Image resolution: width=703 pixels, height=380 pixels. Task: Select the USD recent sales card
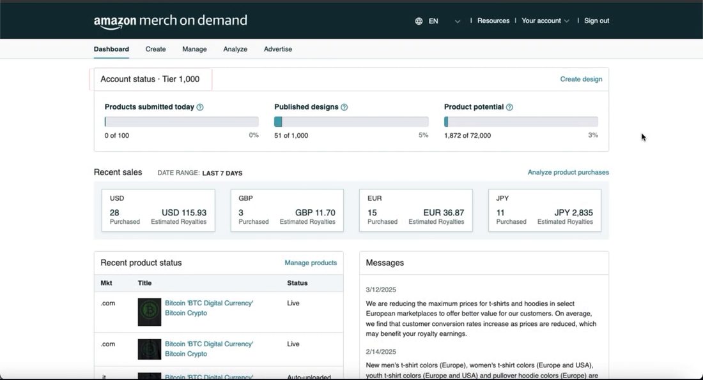click(158, 210)
